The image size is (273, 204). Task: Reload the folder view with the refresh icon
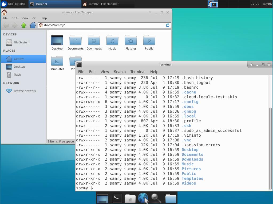point(168,25)
